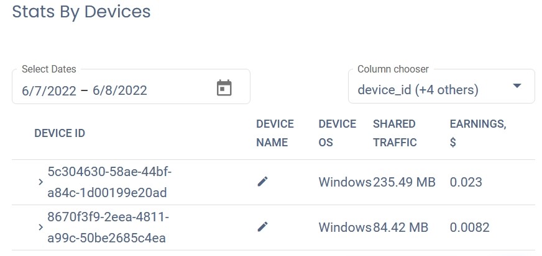Image resolution: width=542 pixels, height=256 pixels.
Task: Edit device name for 5c304630 device
Action: (x=262, y=182)
